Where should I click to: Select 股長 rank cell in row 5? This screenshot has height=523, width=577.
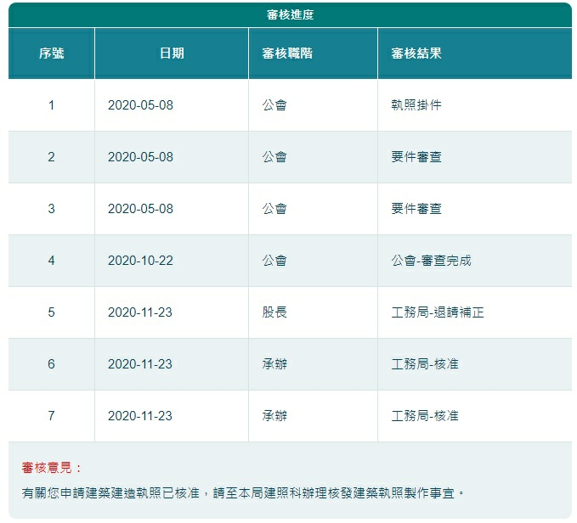pyautogui.click(x=314, y=312)
